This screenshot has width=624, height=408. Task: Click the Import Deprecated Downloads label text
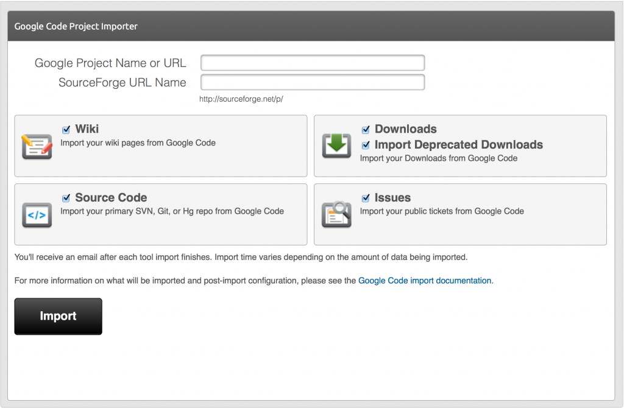click(458, 145)
